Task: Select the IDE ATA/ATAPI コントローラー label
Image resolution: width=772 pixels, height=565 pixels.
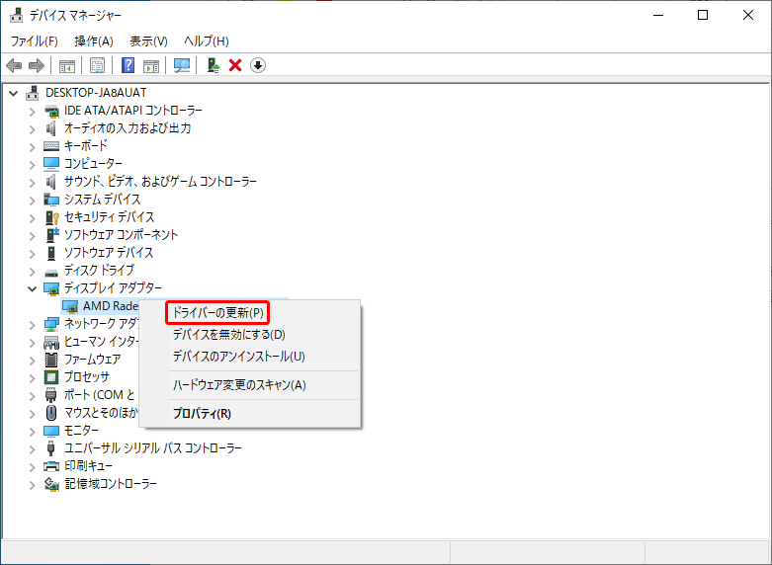Action: click(133, 111)
